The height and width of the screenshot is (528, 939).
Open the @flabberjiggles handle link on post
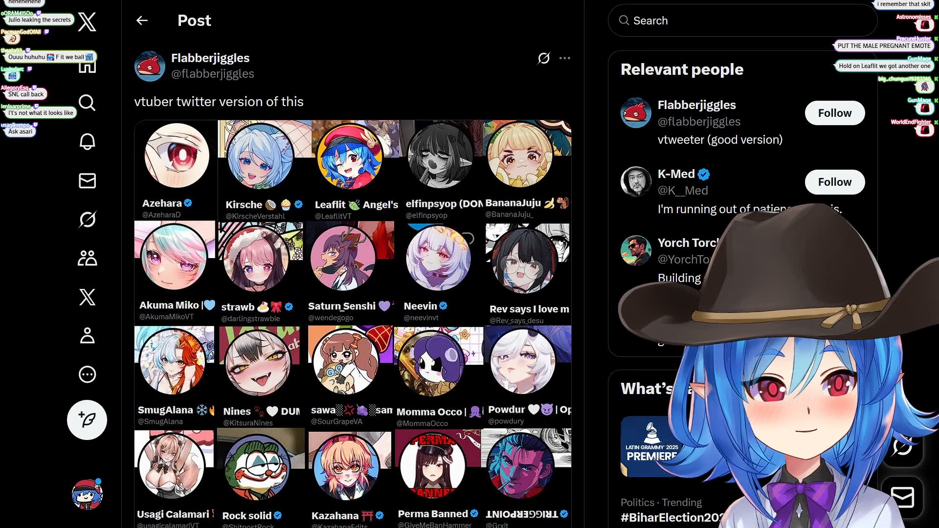[x=212, y=74]
